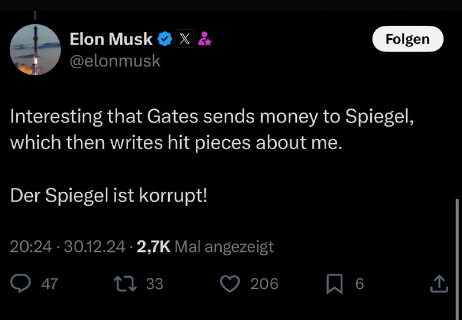Bookmark the post using the bookmark icon

click(x=334, y=284)
